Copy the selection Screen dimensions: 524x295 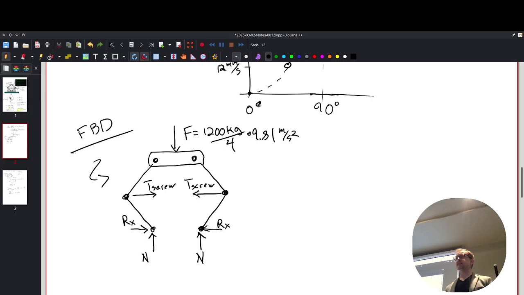(x=69, y=45)
